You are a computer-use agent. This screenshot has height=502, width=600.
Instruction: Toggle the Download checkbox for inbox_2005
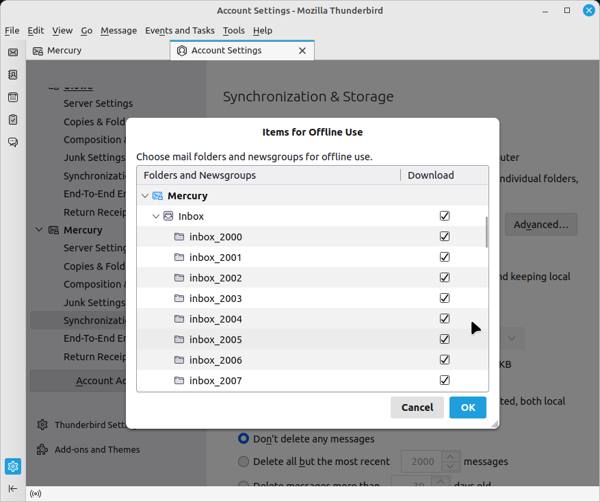[x=445, y=340]
